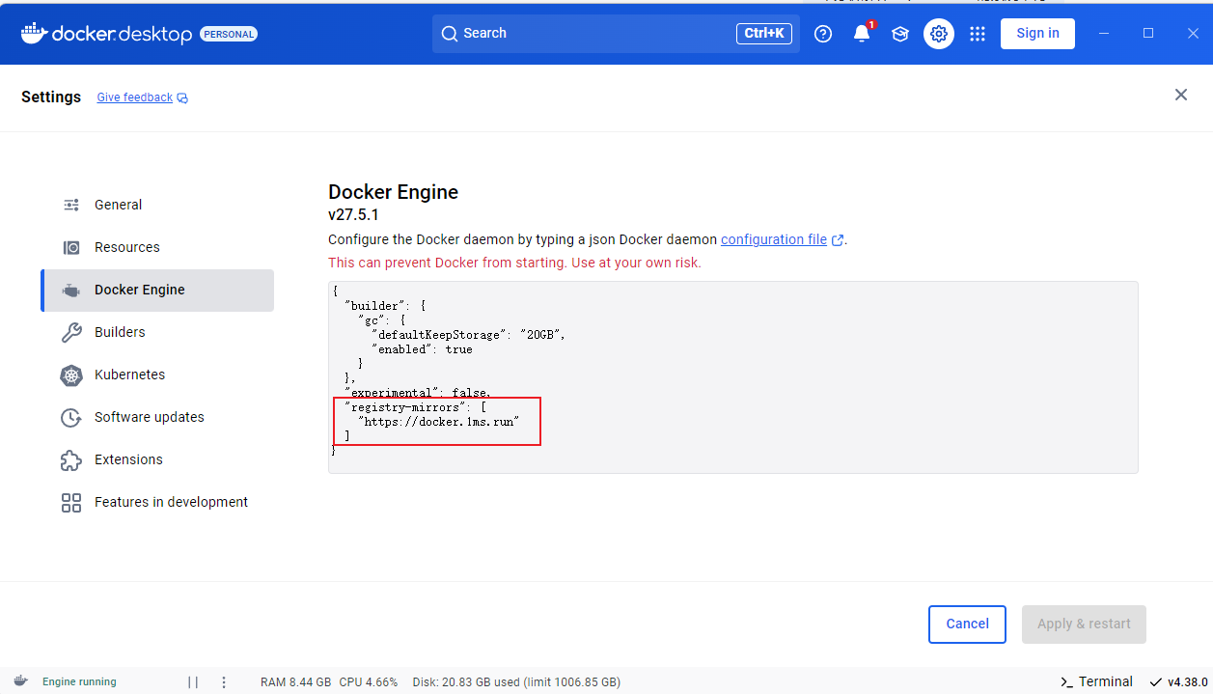Select the General settings tab
This screenshot has height=694, width=1213.
click(118, 205)
